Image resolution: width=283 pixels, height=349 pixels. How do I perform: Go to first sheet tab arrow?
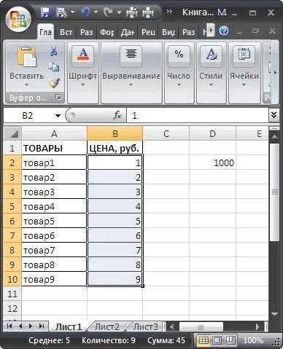(9, 326)
